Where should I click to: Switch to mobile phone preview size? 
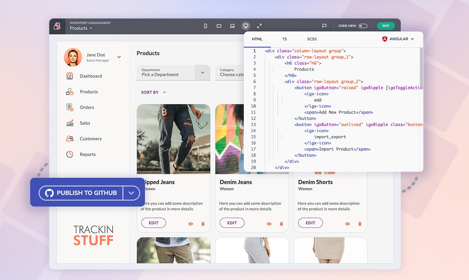pyautogui.click(x=206, y=26)
